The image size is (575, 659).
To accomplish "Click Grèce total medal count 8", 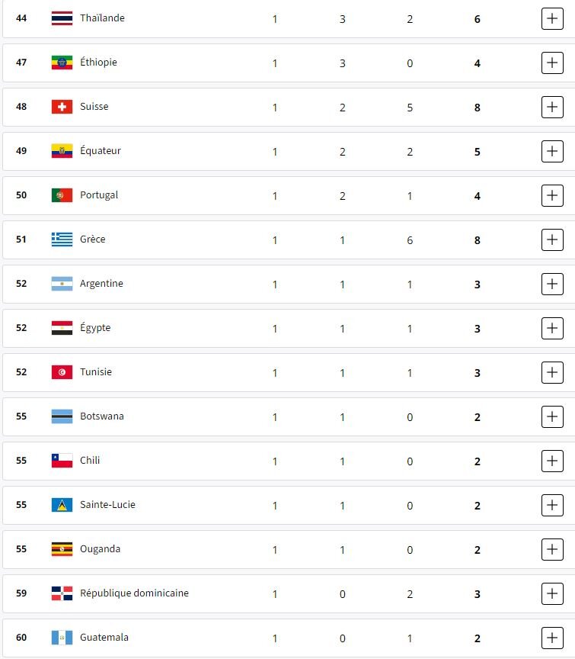I will 478,239.
